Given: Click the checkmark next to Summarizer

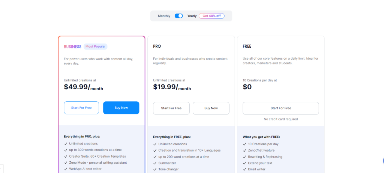Looking at the screenshot, I should (155, 163).
